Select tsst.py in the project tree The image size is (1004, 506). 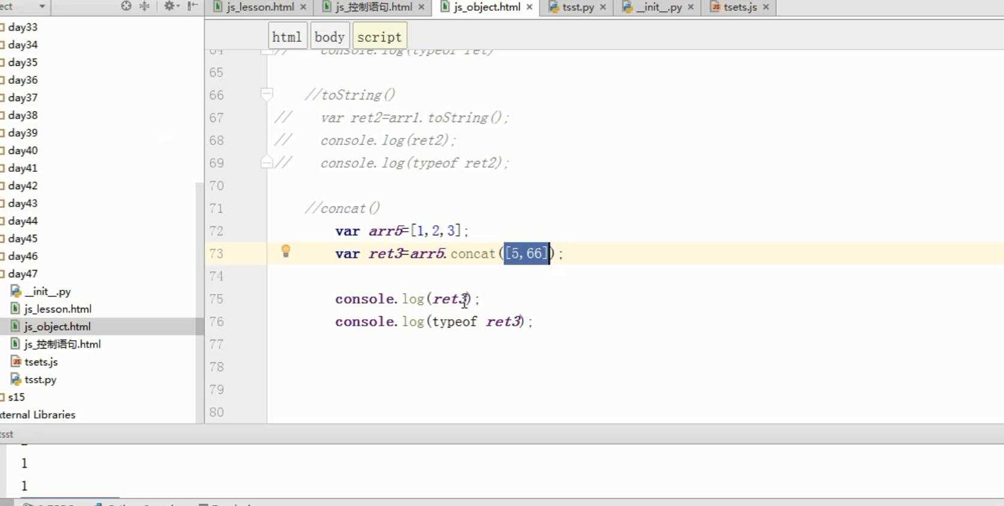(x=40, y=380)
